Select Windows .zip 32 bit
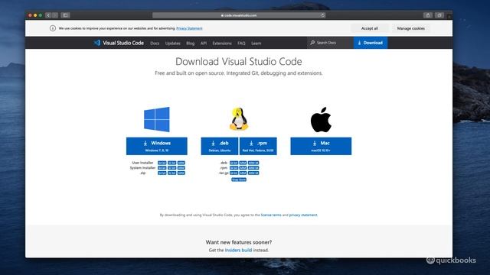 [171, 173]
